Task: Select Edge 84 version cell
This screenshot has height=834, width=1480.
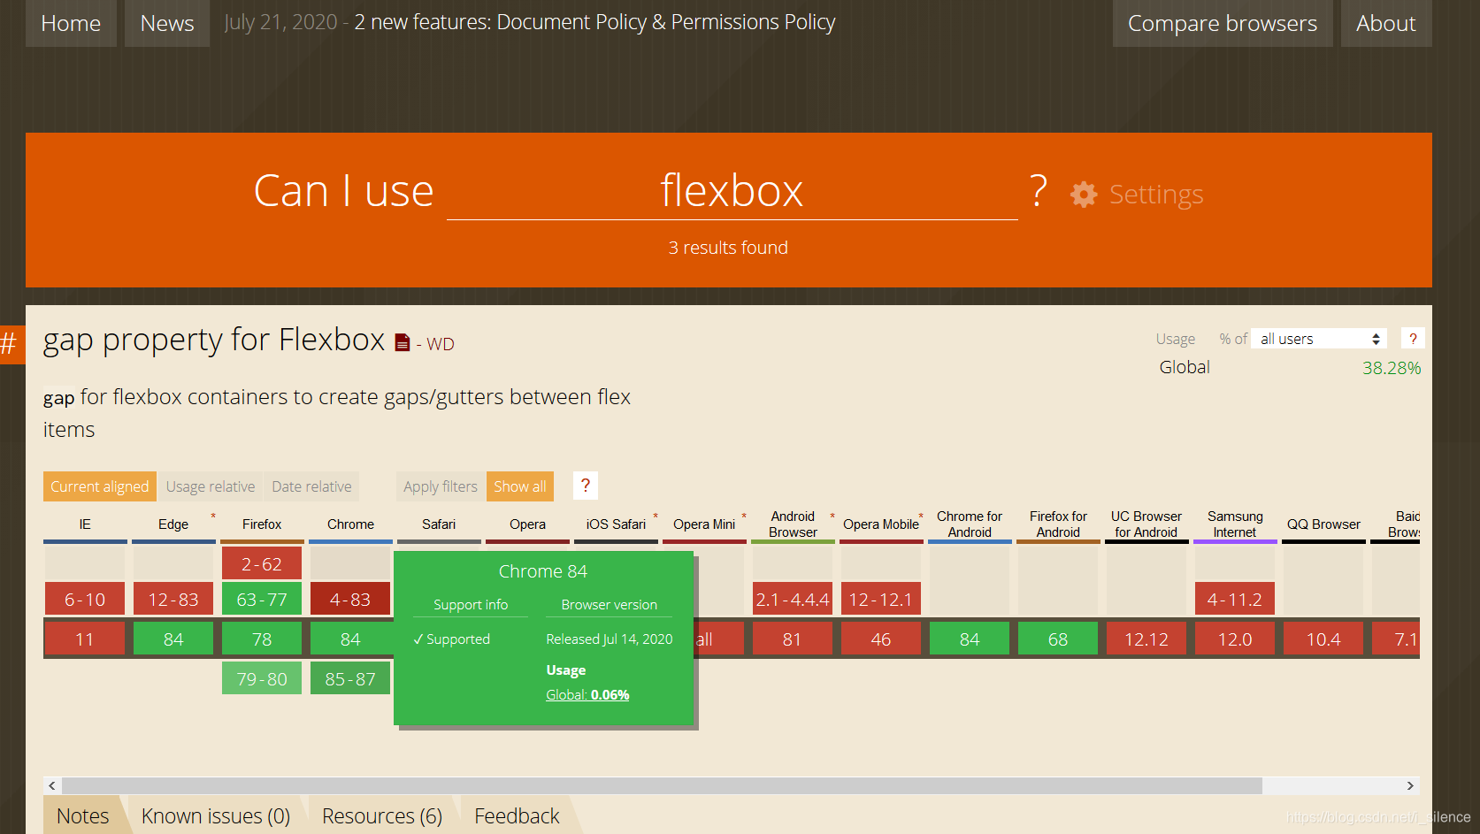Action: tap(173, 639)
